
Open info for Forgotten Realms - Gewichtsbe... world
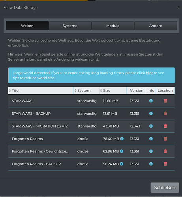click(x=151, y=151)
